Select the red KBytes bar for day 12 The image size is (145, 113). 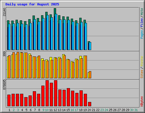tap(56, 93)
